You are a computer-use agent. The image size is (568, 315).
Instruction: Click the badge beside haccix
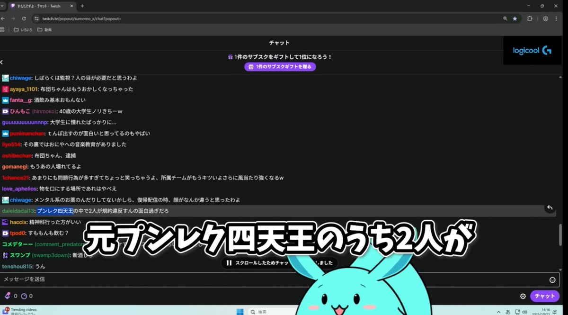click(x=5, y=222)
